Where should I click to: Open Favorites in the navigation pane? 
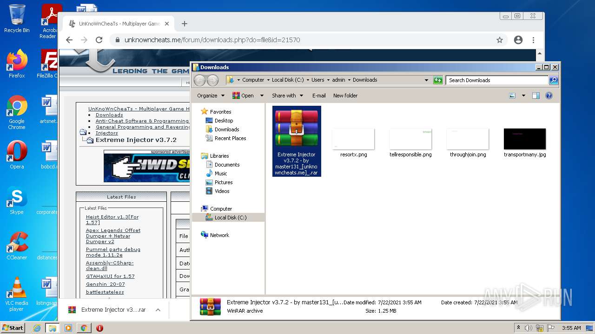[x=220, y=112]
